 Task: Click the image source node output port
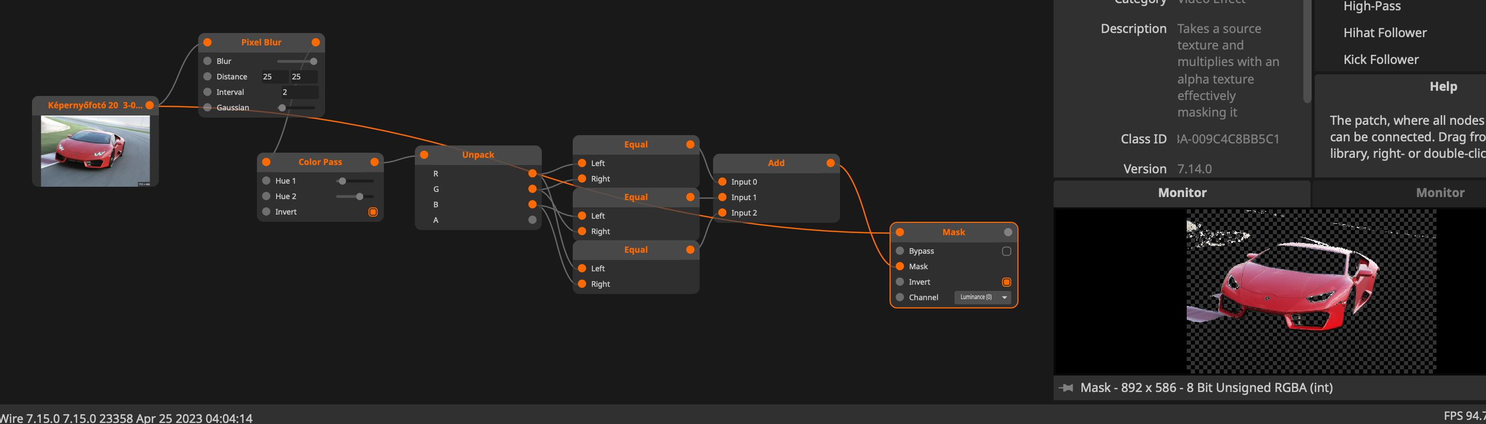tap(150, 105)
